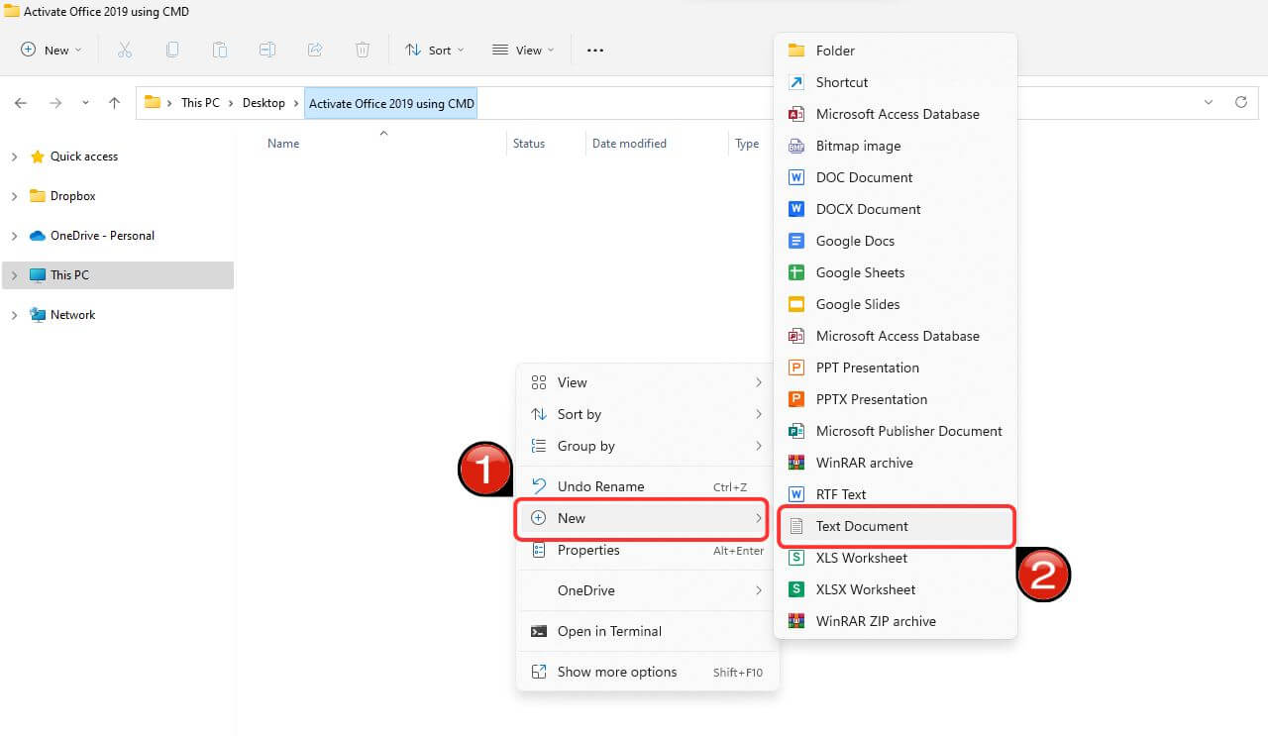
Task: Open OneDrive submenu in context menu
Action: pos(647,590)
